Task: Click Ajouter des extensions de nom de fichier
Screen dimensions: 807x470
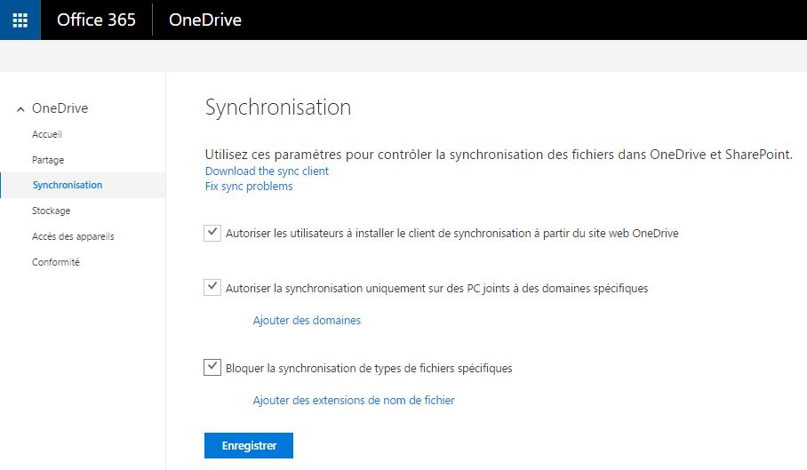Action: tap(354, 400)
